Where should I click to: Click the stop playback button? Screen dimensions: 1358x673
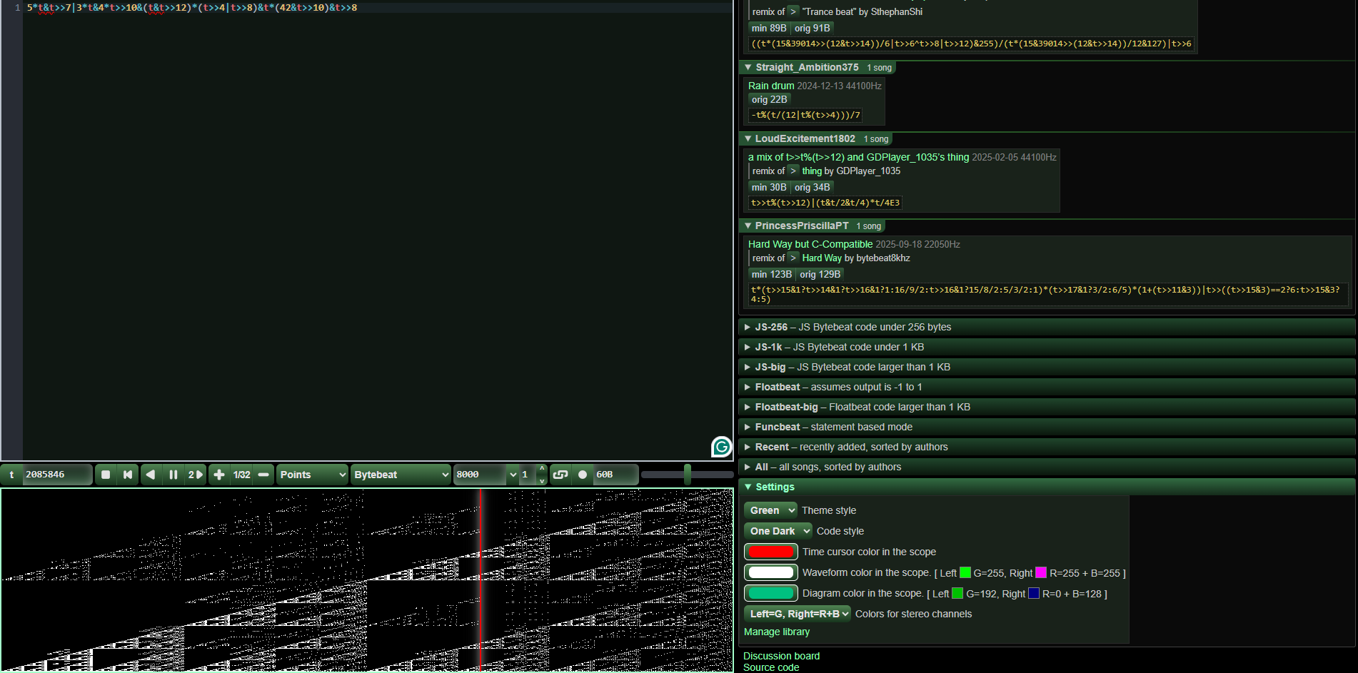106,475
